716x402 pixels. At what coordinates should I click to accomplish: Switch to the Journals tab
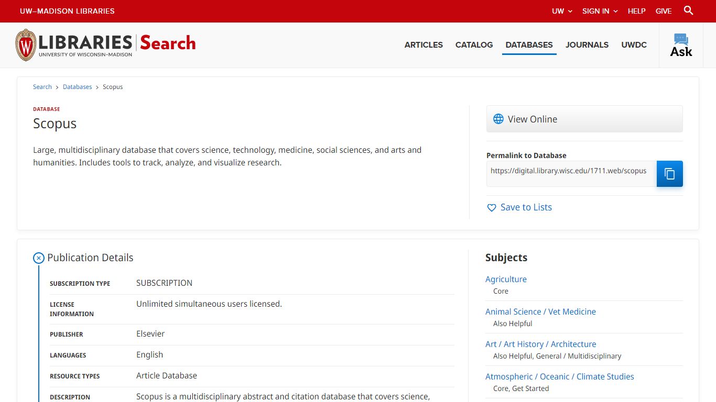[587, 45]
